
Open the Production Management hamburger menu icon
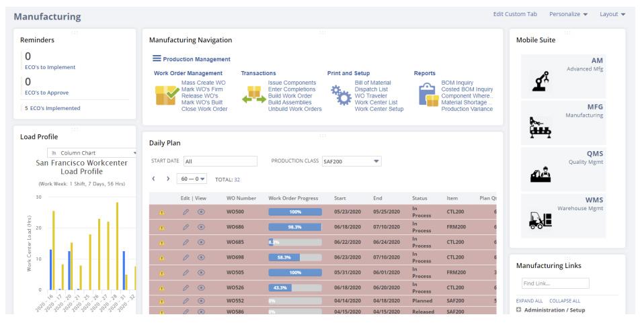(x=157, y=58)
